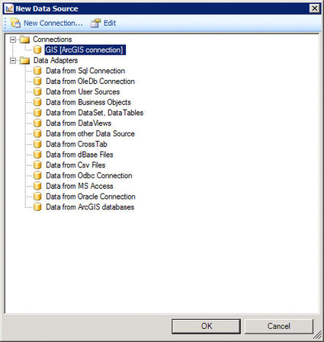Viewport: 324px width, 342px height.
Task: Select Data from CrossTab
Action: pyautogui.click(x=76, y=144)
